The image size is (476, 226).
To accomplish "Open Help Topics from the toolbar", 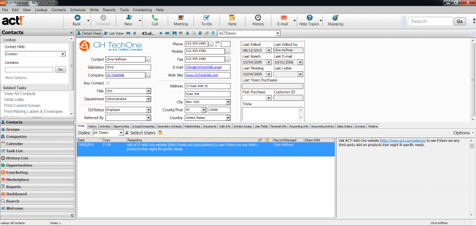I will click(x=309, y=18).
